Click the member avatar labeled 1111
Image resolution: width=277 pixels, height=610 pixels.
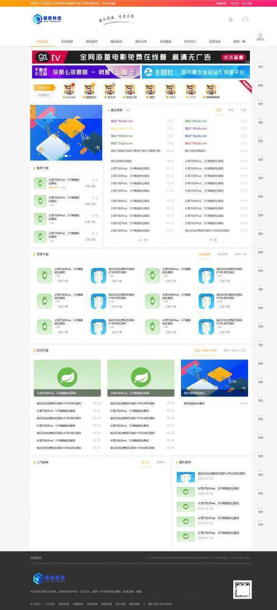point(192,89)
